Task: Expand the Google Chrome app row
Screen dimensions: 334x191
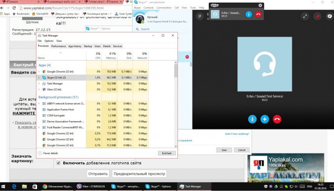Action: pos(39,71)
